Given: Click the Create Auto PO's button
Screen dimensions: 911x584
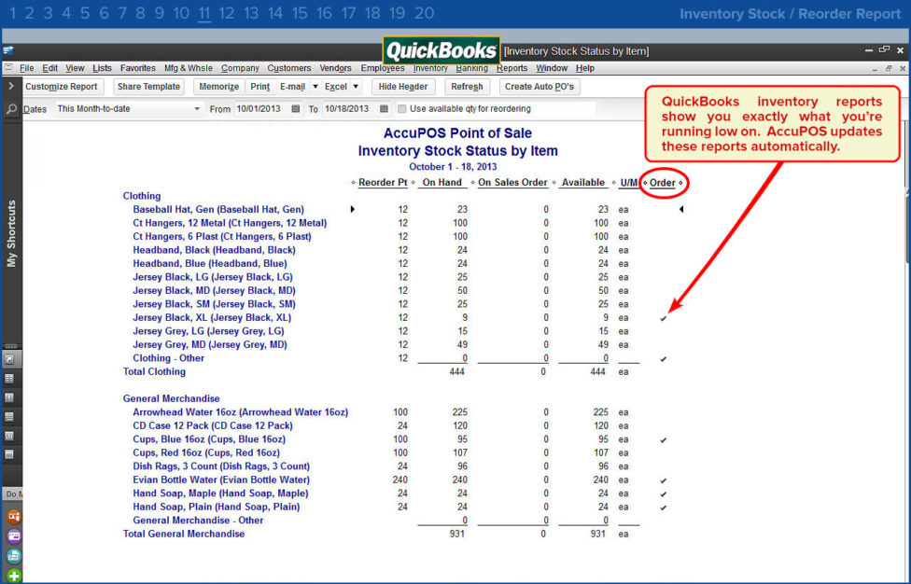Looking at the screenshot, I should (540, 87).
